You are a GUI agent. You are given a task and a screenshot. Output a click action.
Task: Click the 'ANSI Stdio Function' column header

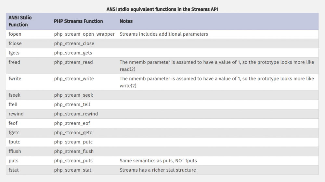20,21
